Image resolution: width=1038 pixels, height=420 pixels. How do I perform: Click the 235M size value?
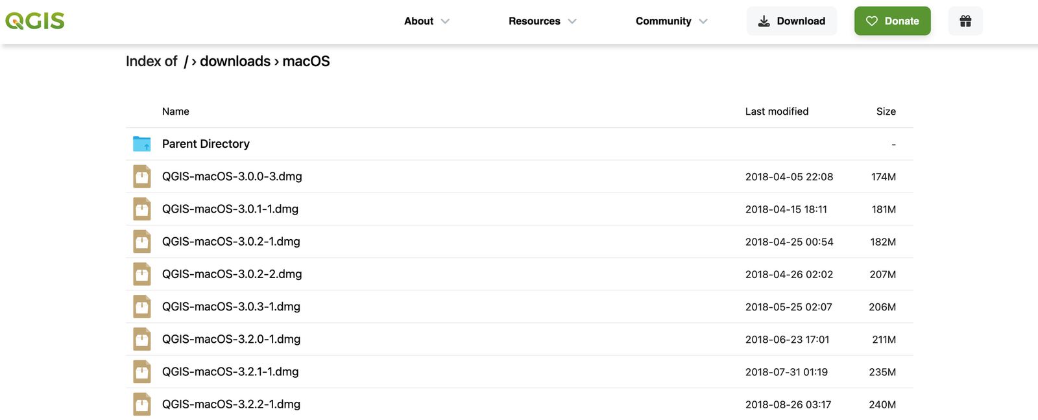[x=882, y=372]
